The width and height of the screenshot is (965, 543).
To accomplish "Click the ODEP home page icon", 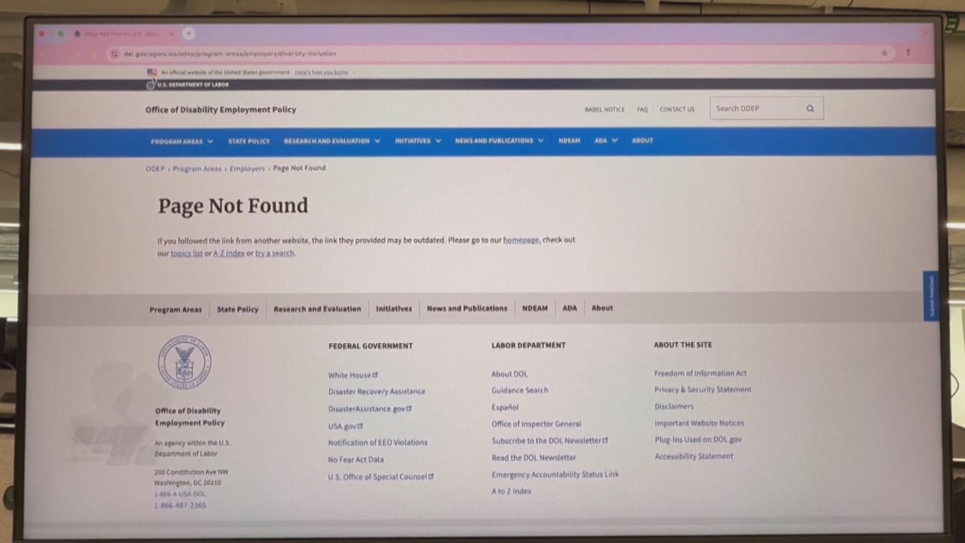I will point(221,110).
